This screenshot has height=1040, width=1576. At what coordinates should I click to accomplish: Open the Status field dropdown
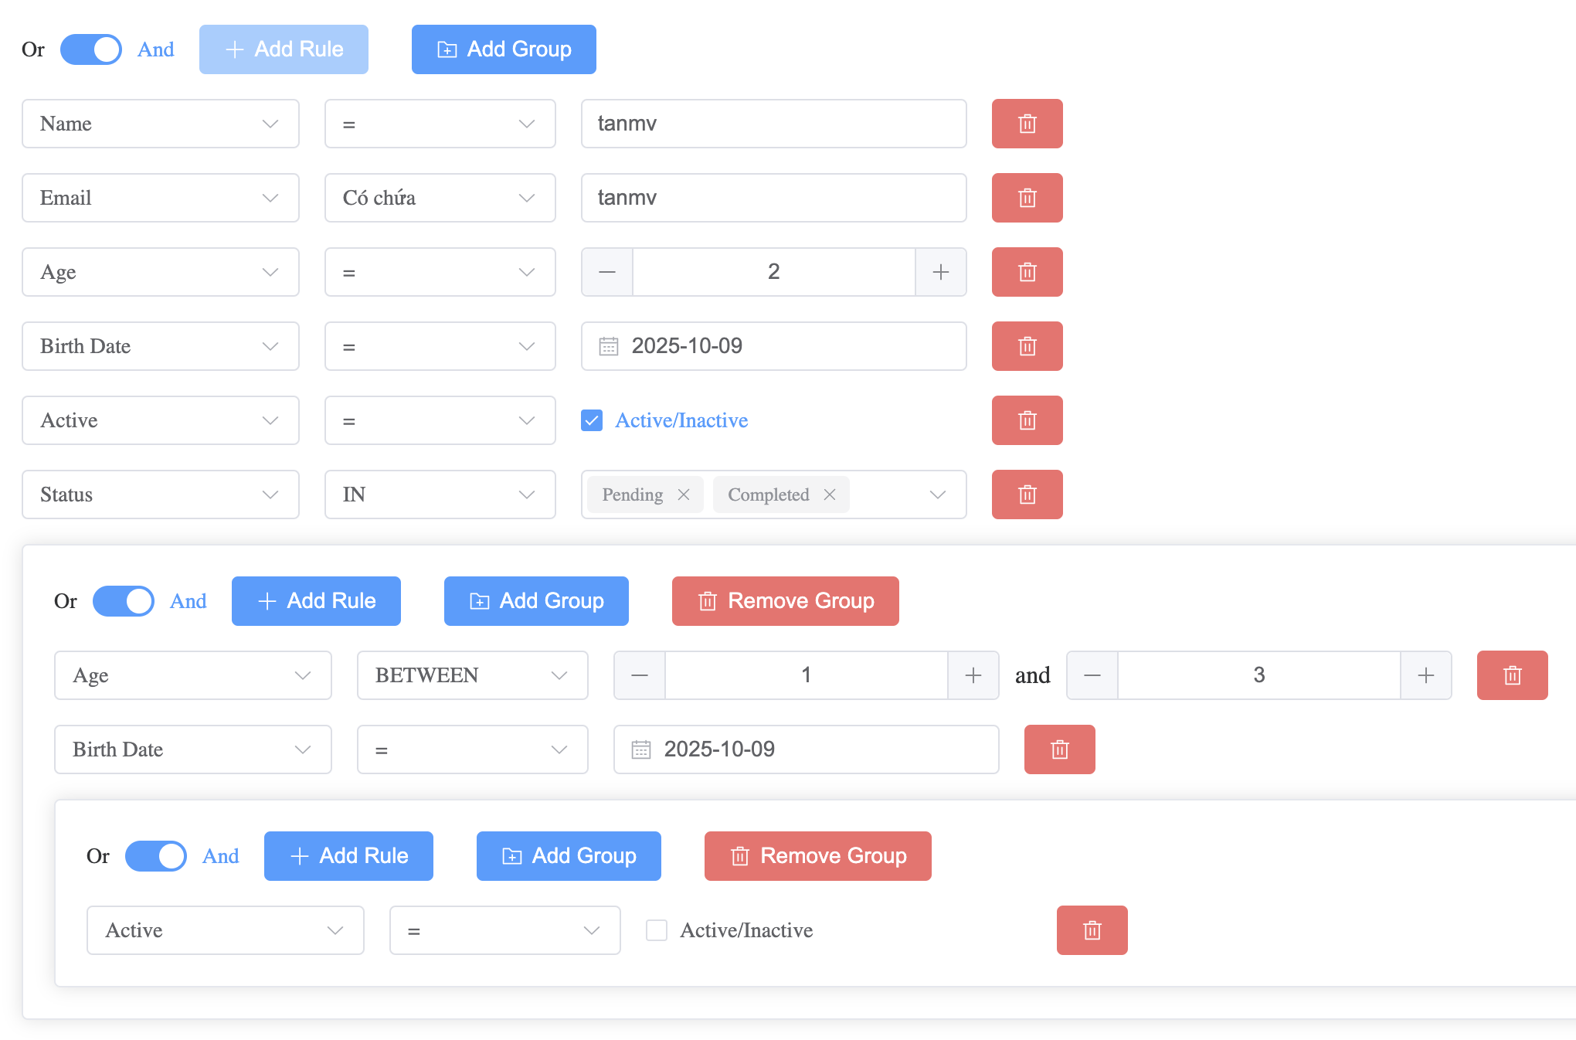click(161, 495)
